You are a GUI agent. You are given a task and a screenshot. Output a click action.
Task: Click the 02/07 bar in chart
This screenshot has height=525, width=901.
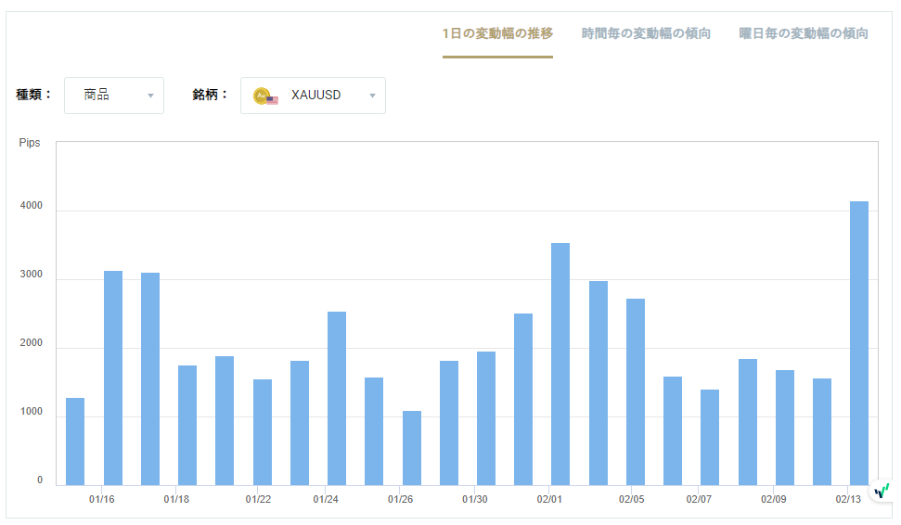(710, 438)
